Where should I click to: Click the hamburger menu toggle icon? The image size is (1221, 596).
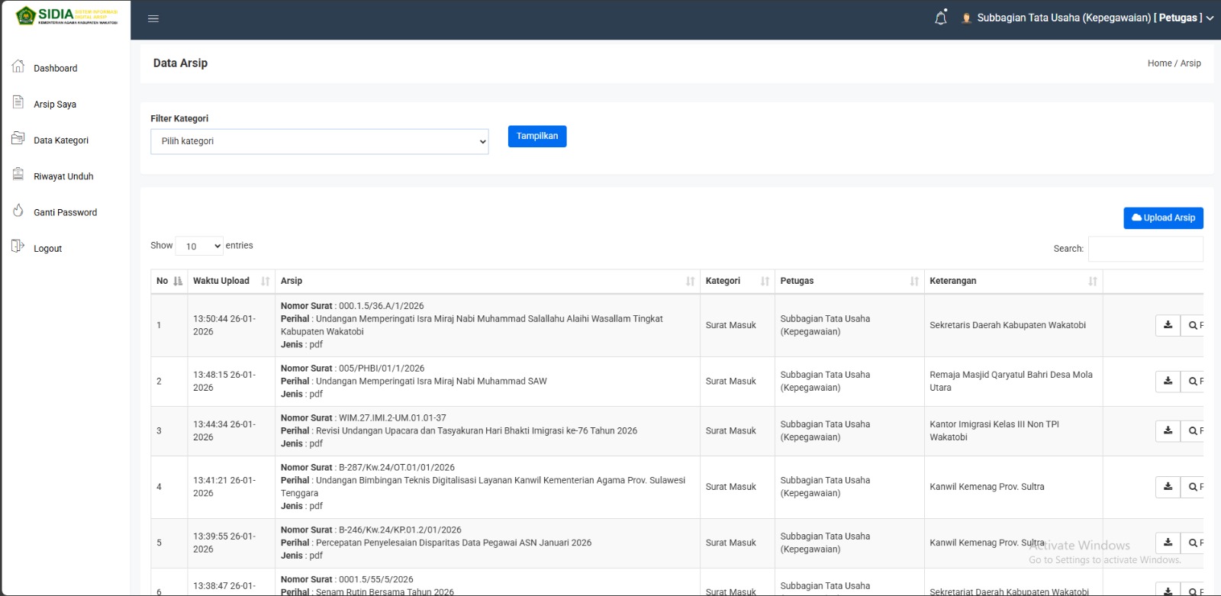pyautogui.click(x=153, y=19)
